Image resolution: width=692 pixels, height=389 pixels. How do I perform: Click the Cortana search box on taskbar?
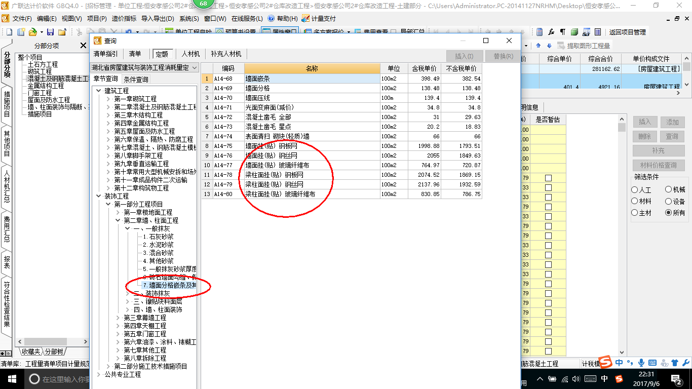[x=58, y=379]
